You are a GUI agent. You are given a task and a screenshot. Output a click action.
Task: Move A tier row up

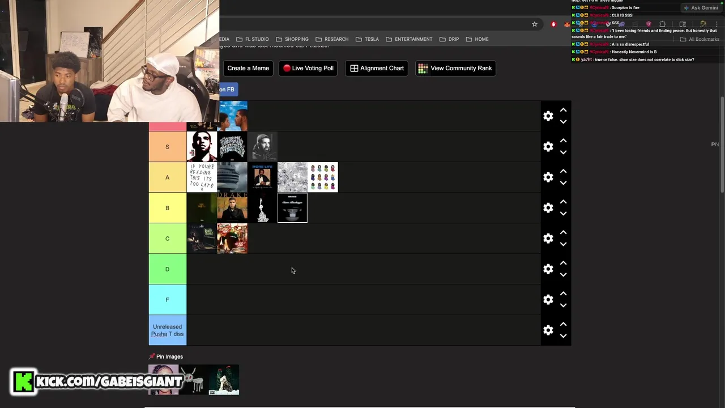pyautogui.click(x=563, y=171)
